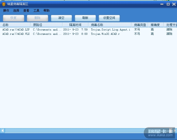
Task: Click Trojan.Win32.ACAD.r virus name
Action: point(105,34)
